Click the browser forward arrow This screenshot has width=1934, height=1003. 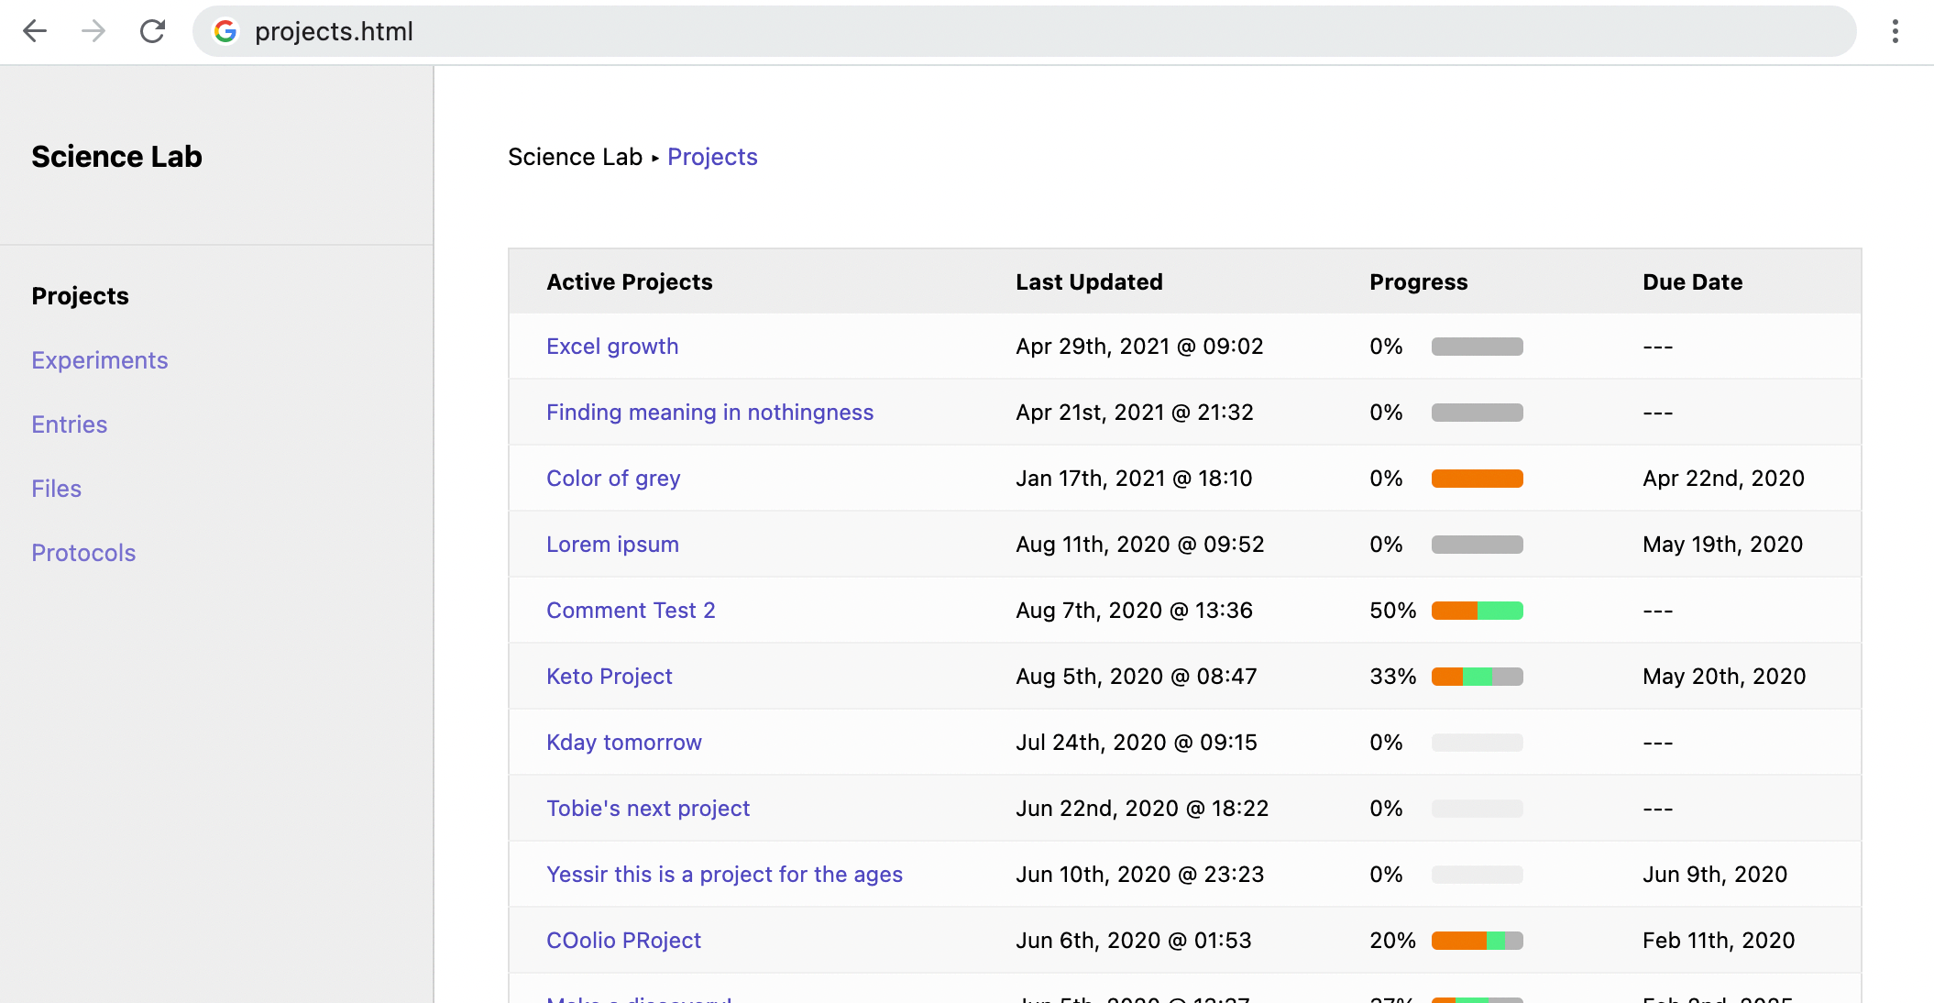[93, 31]
